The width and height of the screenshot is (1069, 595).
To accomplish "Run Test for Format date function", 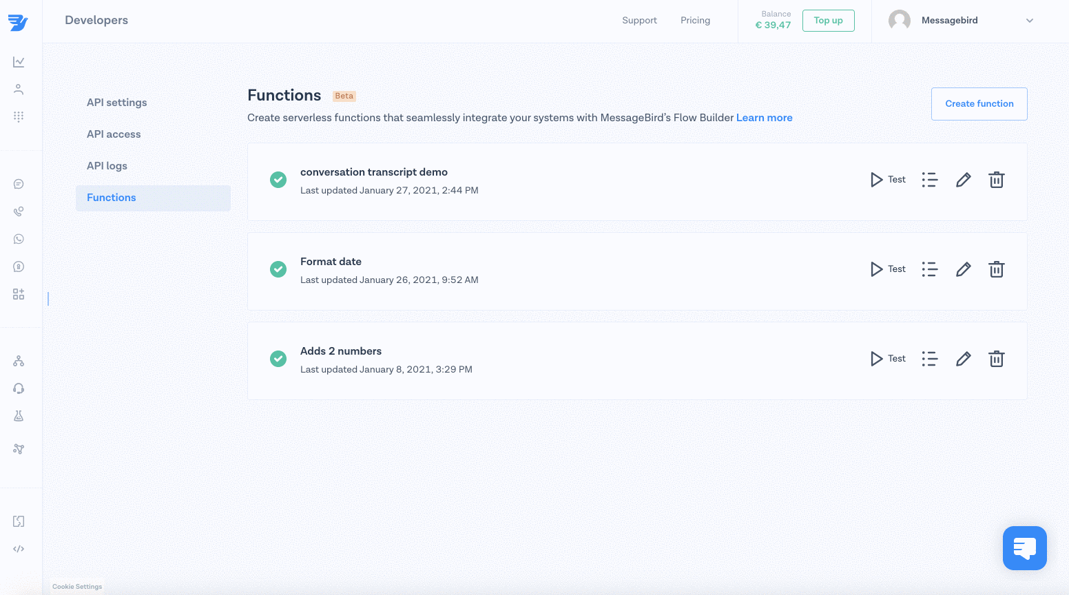I will 888,269.
